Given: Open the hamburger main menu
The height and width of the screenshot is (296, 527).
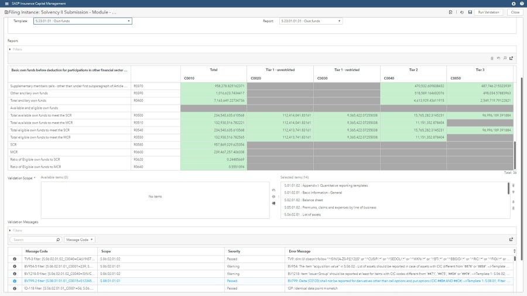Looking at the screenshot, I should click(x=6, y=4).
